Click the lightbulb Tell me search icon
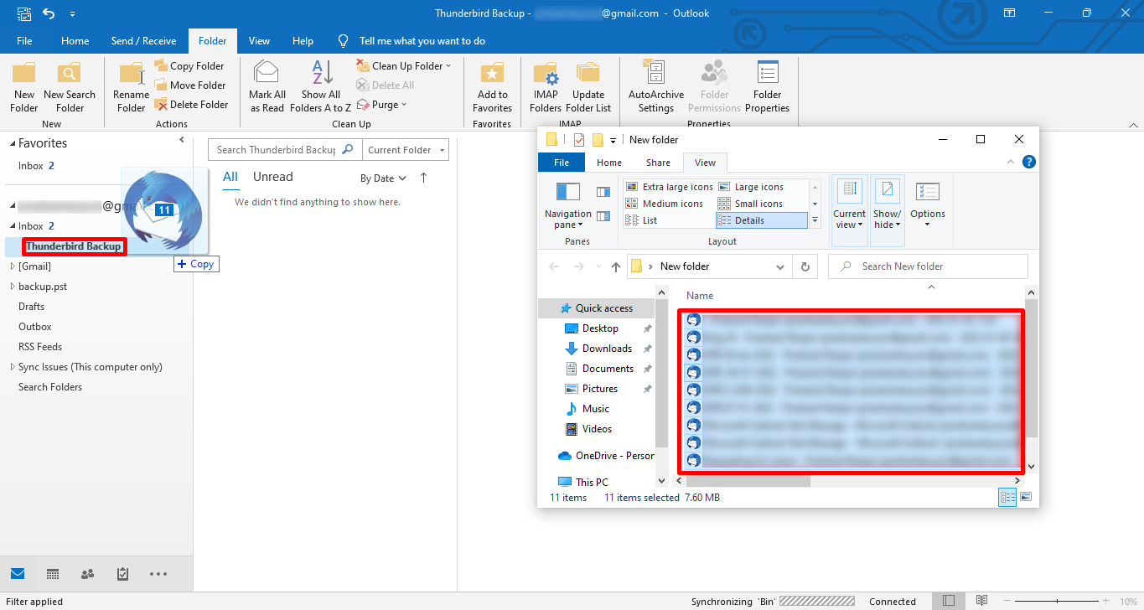 click(x=343, y=40)
